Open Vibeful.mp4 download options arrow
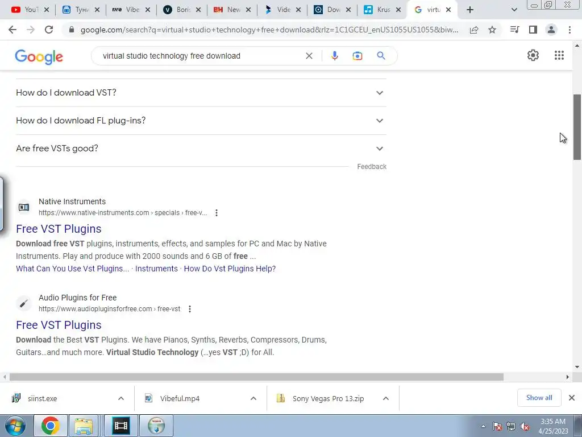The width and height of the screenshot is (582, 437). (x=253, y=398)
